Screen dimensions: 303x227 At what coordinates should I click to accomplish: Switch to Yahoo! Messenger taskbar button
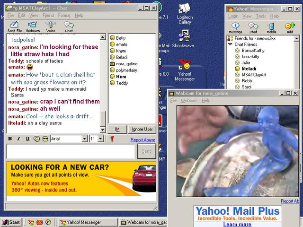88,222
